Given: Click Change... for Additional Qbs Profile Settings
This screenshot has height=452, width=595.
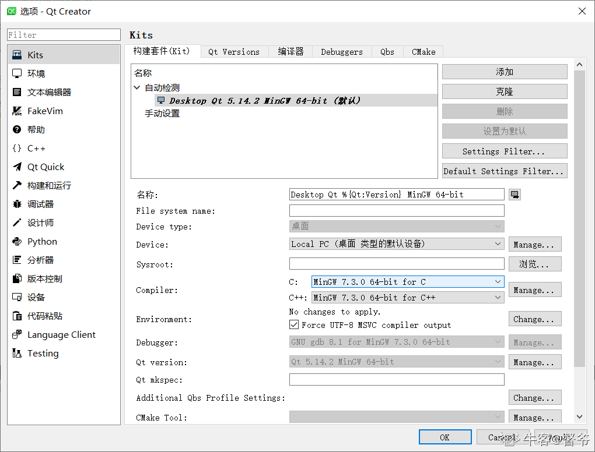Looking at the screenshot, I should pyautogui.click(x=535, y=397).
